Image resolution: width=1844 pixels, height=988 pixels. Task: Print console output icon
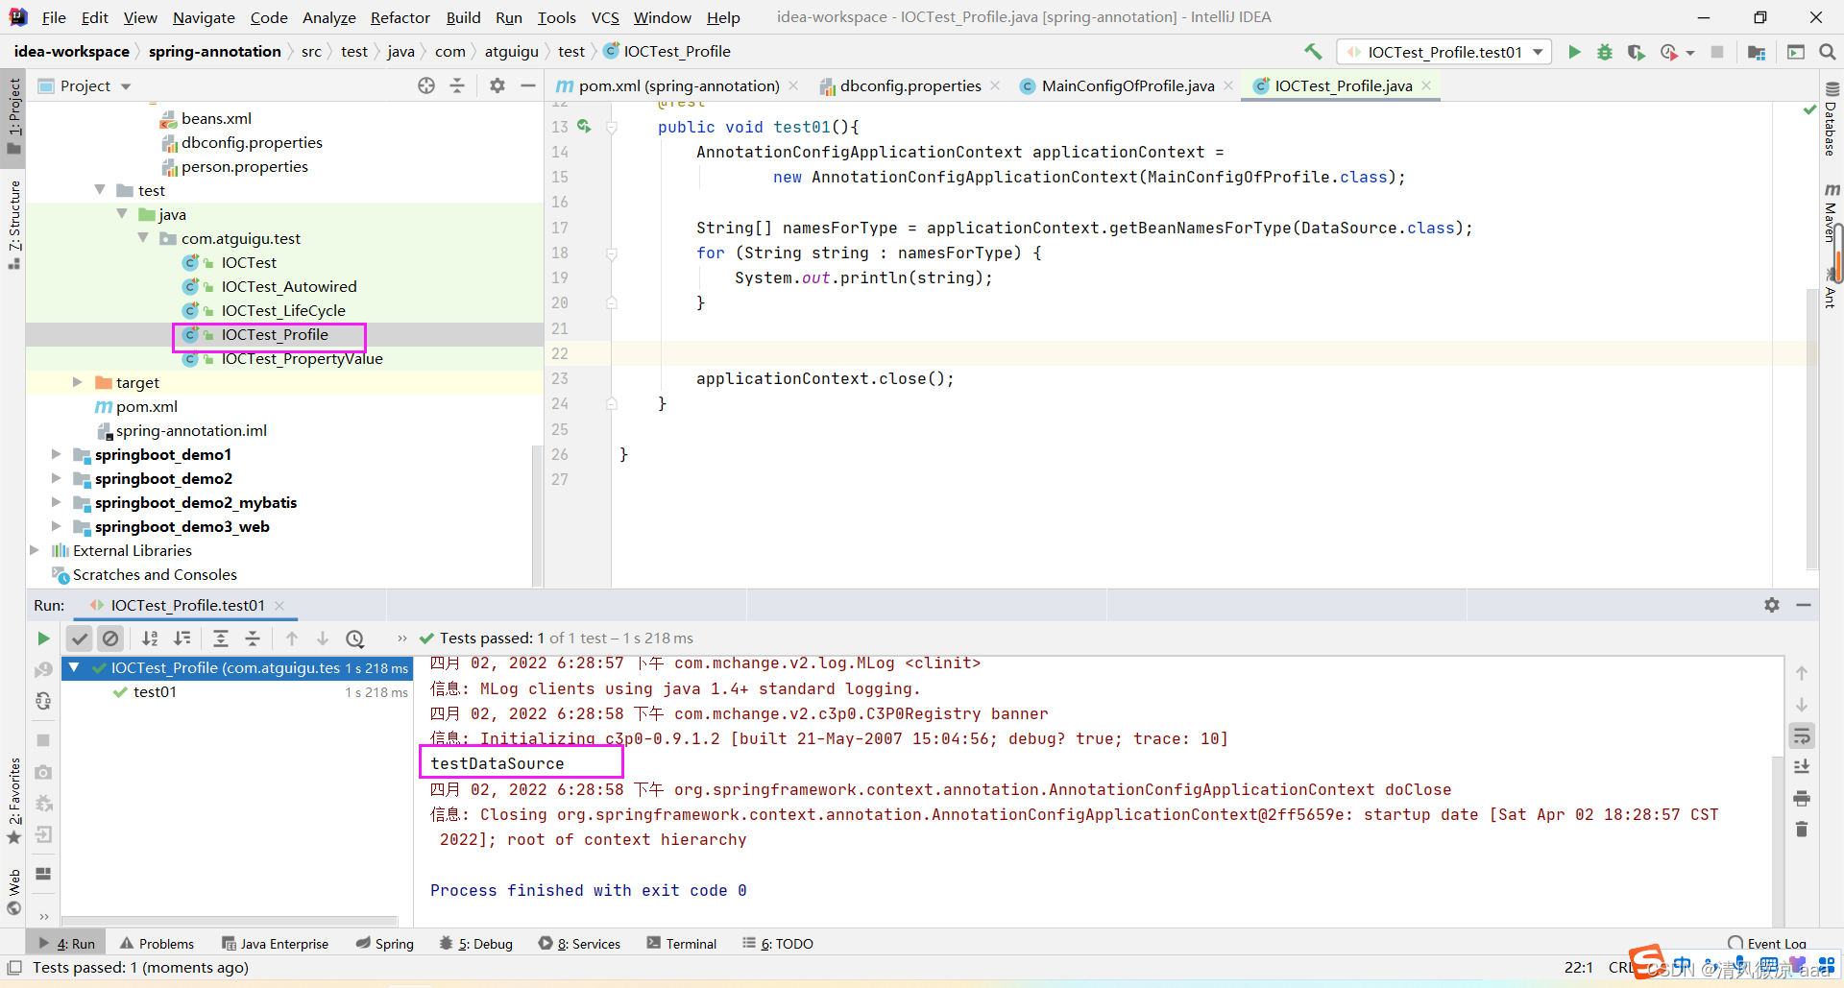click(1802, 798)
